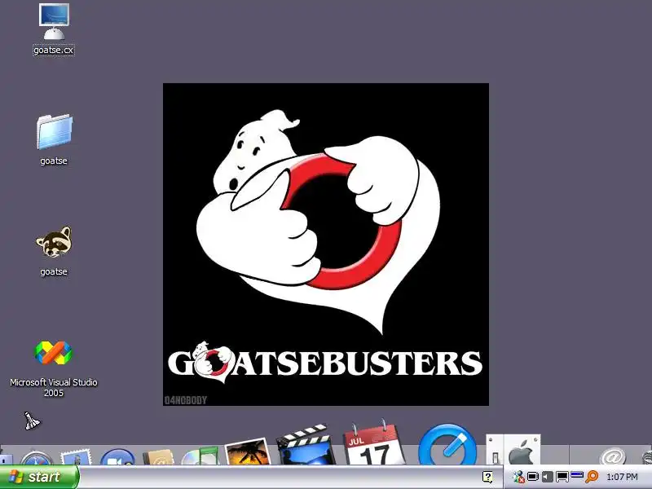Select the Microsoft Visual Studio 2005 shortcut
The width and height of the screenshot is (652, 489).
click(53, 353)
